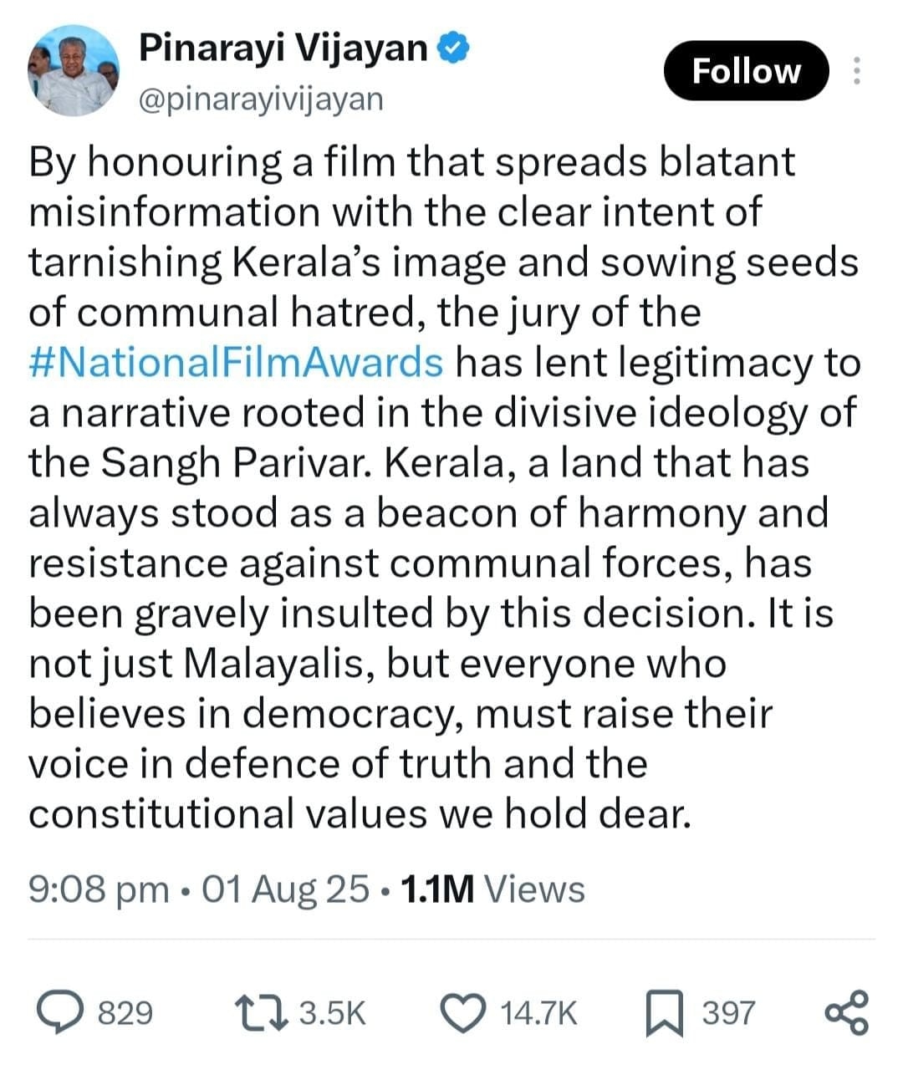The width and height of the screenshot is (903, 1070).
Task: Open the reply comment icon
Action: (x=64, y=1012)
